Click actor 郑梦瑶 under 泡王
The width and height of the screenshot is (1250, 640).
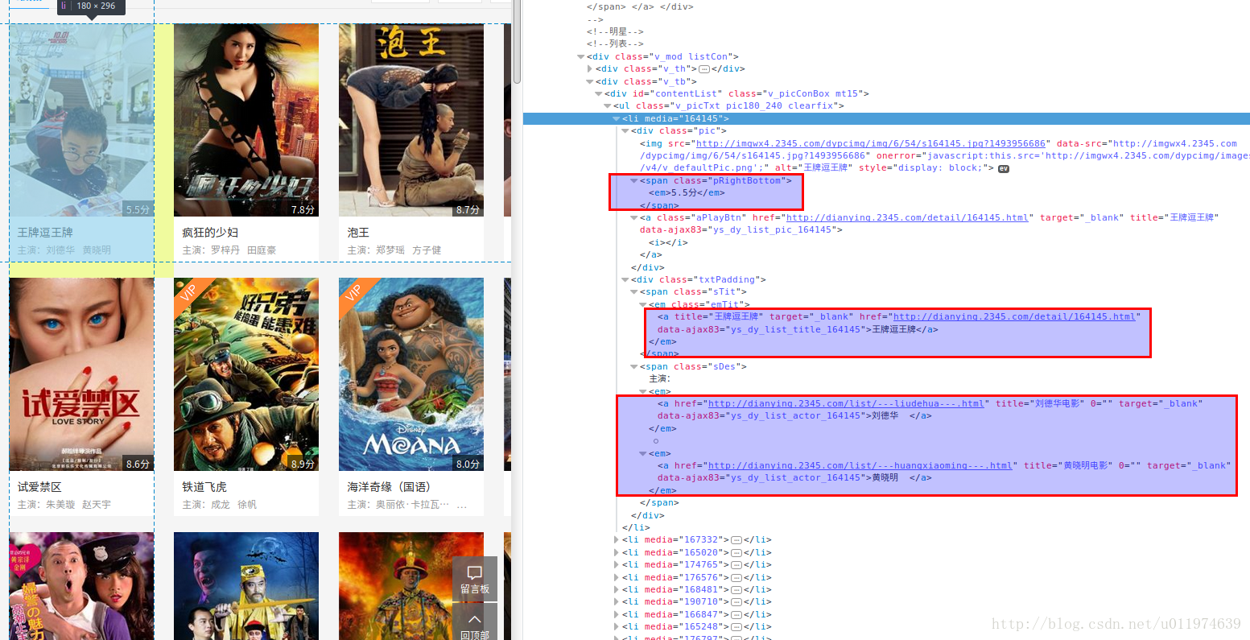[x=390, y=250]
